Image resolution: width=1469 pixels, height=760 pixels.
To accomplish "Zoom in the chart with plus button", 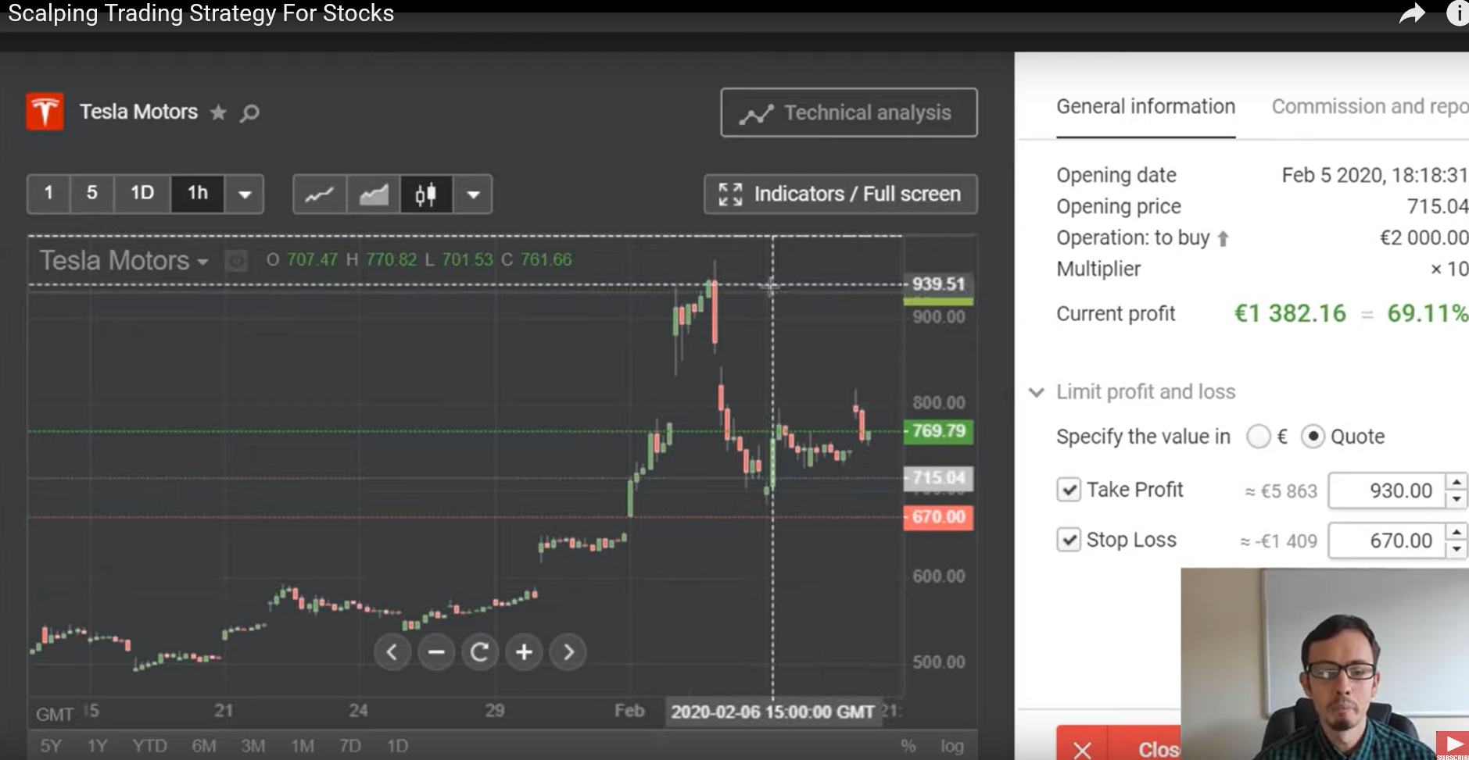I will [x=525, y=651].
